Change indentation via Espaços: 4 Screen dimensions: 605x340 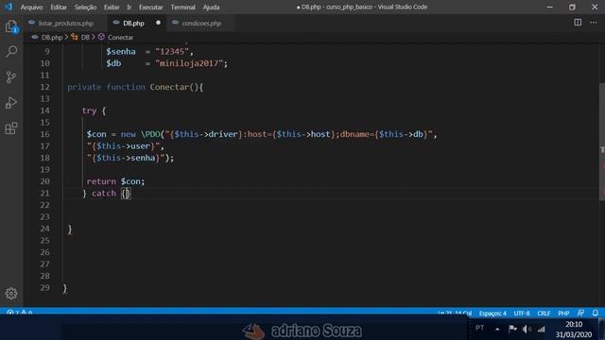tap(493, 313)
